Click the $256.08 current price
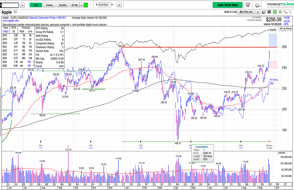 tap(273, 19)
